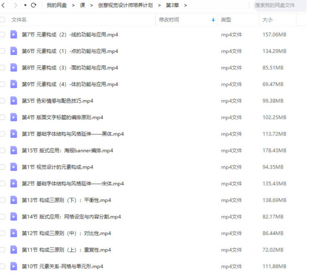Tick checkbox for 第6节 元素构成 (1) file

(x=2, y=51)
